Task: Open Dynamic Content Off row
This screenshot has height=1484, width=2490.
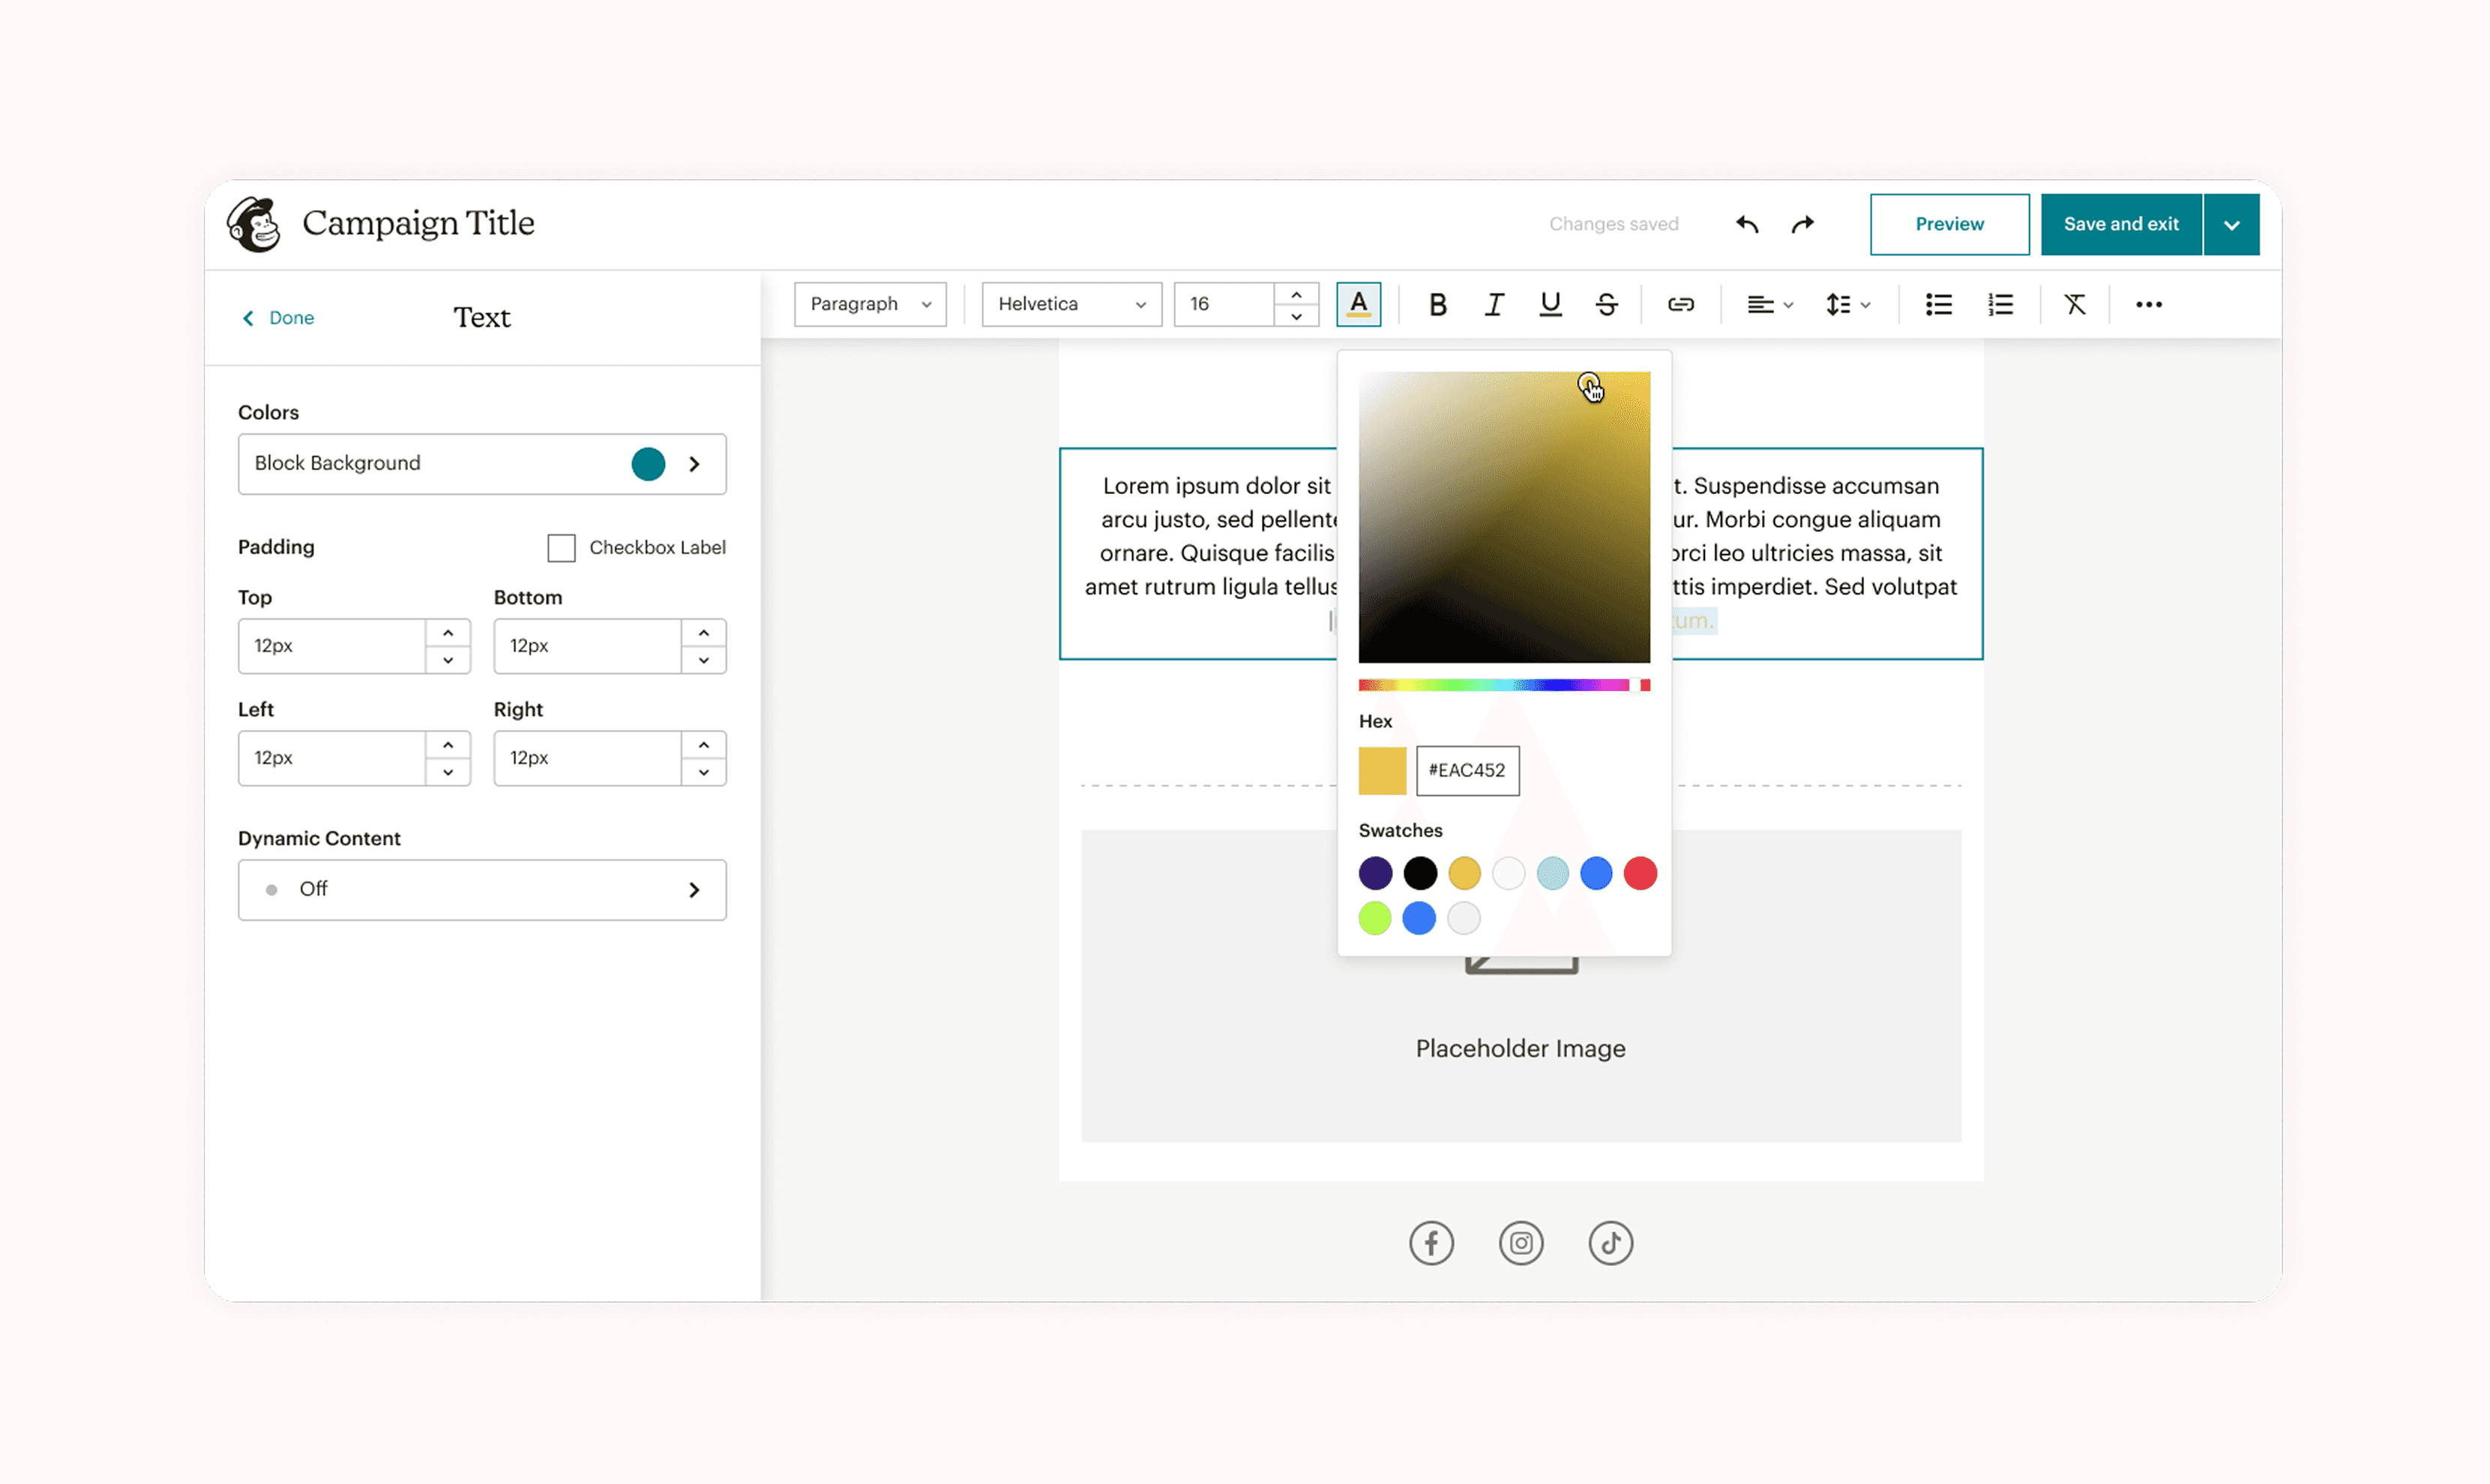Action: pos(481,890)
